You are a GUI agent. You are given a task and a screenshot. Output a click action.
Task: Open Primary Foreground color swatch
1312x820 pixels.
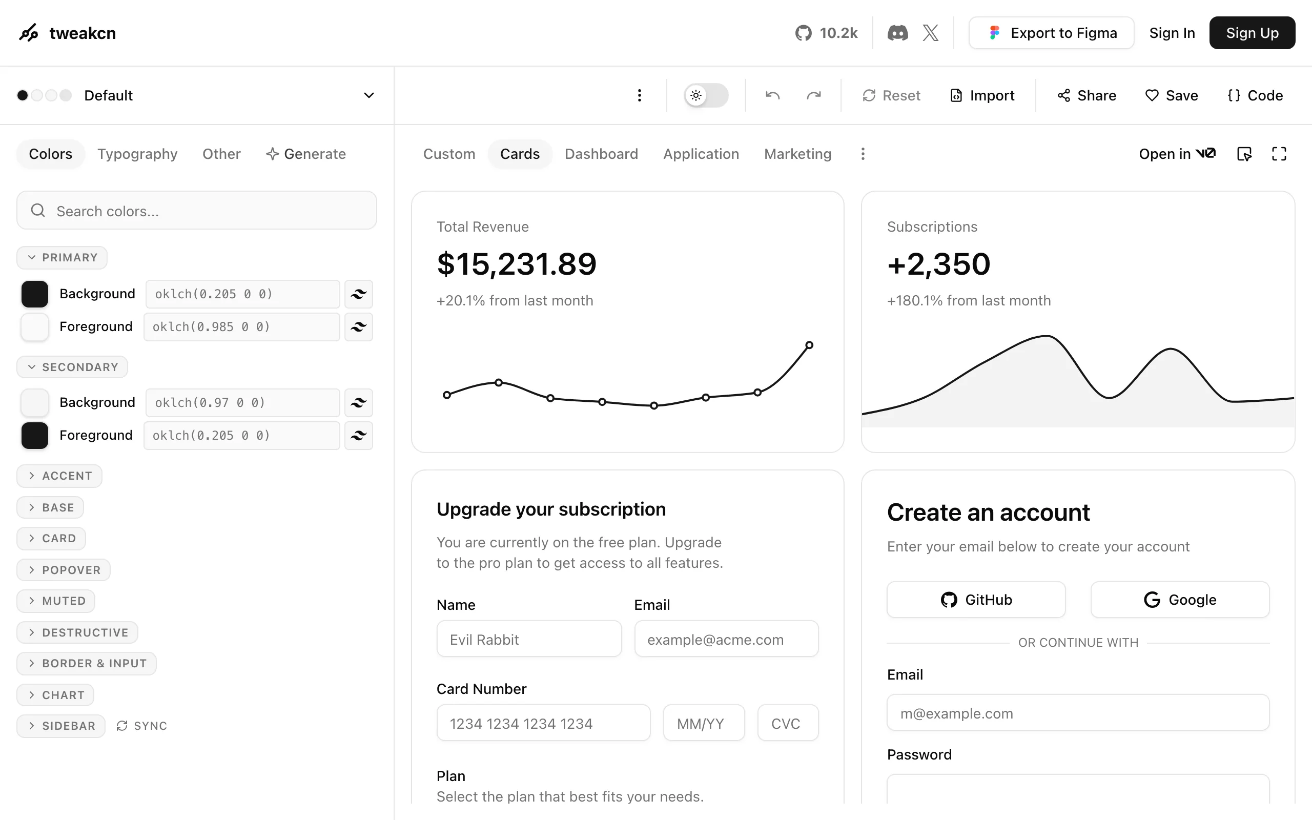(35, 326)
